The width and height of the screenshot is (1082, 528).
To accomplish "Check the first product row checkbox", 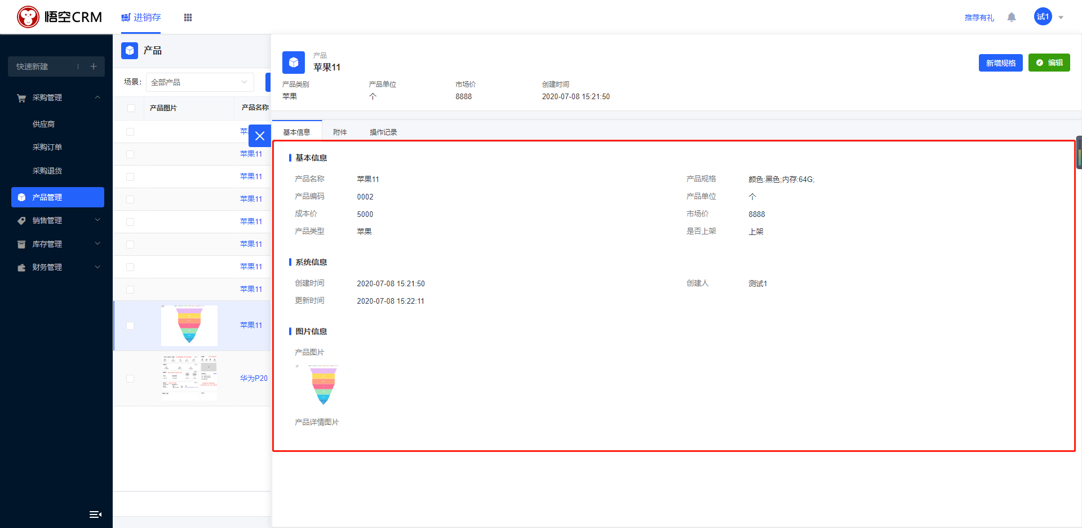I will [130, 132].
